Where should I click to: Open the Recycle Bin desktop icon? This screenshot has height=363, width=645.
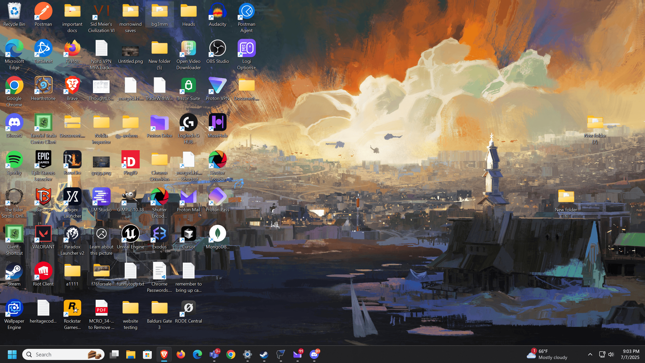pyautogui.click(x=14, y=15)
